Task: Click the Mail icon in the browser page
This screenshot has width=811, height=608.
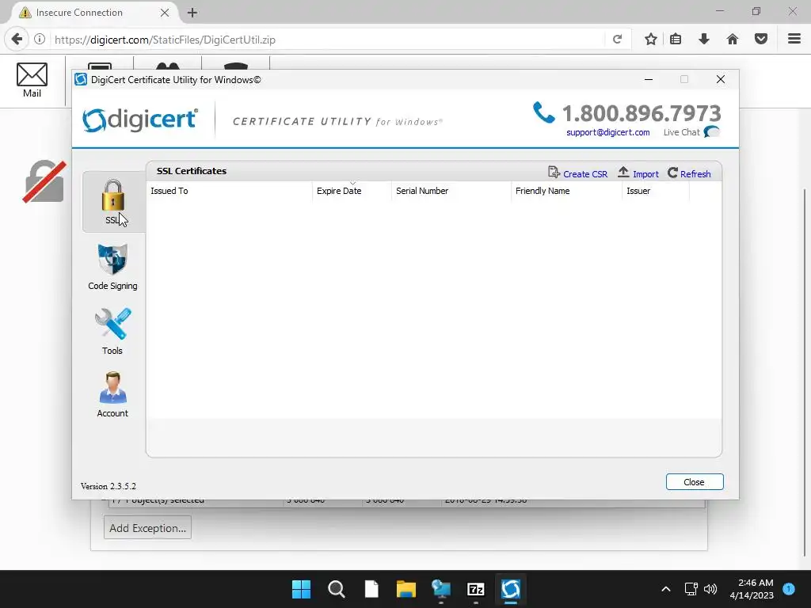Action: click(32, 80)
